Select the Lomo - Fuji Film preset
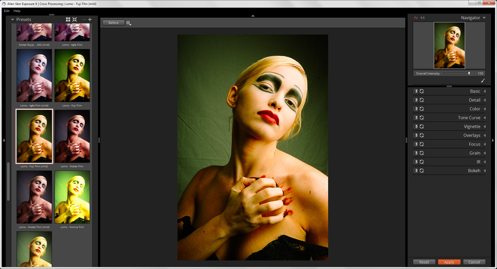Viewport: 497px width, 269px height. (x=72, y=76)
